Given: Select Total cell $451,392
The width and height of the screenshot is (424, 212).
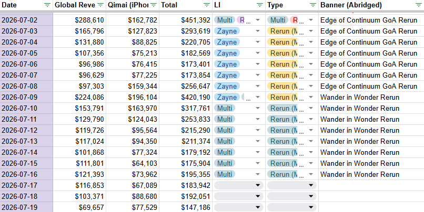Looking at the screenshot, I should (186, 20).
